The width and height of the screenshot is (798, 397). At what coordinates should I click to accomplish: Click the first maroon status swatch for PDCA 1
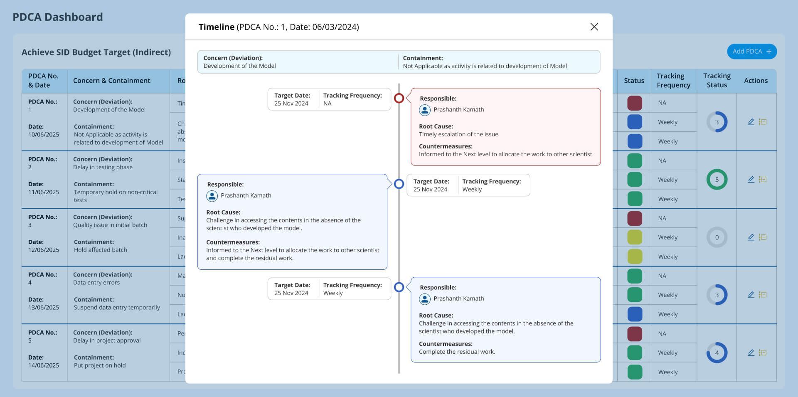point(634,103)
